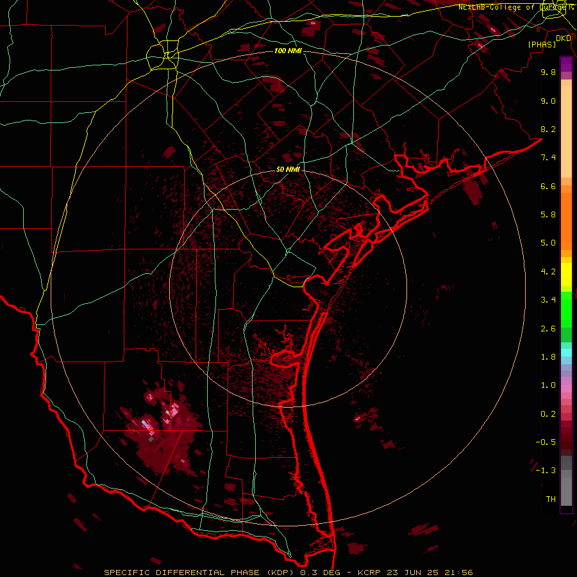The height and width of the screenshot is (577, 577).
Task: Click the purple top segment of the color bar
Action: click(566, 64)
